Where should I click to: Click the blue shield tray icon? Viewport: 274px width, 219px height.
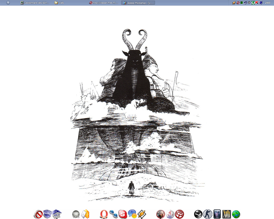click(x=261, y=3)
